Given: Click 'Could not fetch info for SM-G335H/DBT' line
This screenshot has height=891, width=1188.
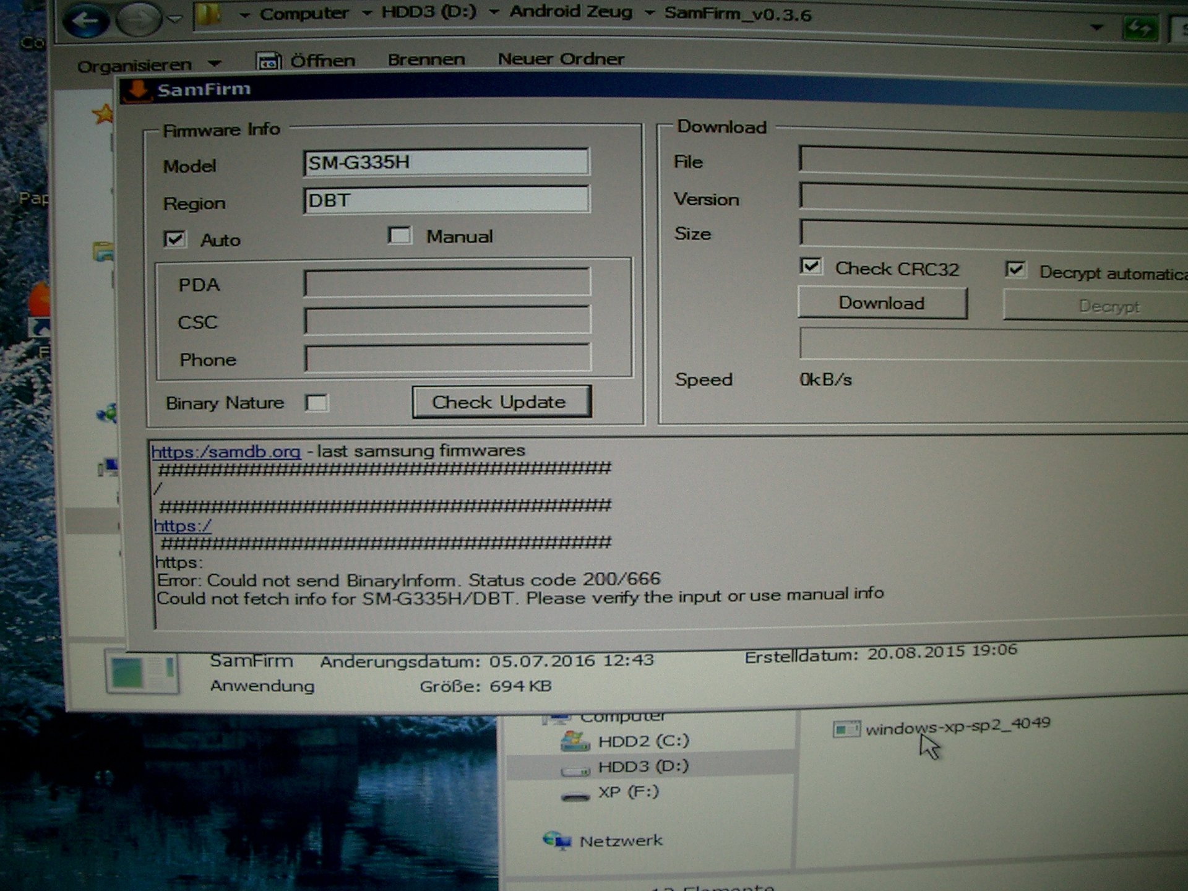Looking at the screenshot, I should pyautogui.click(x=520, y=597).
